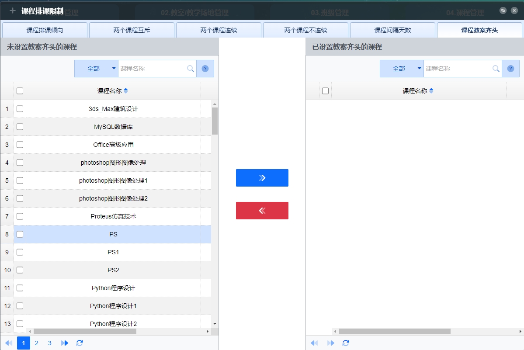Click the Python程序设计2 course name
The image size is (524, 350).
[x=113, y=324]
